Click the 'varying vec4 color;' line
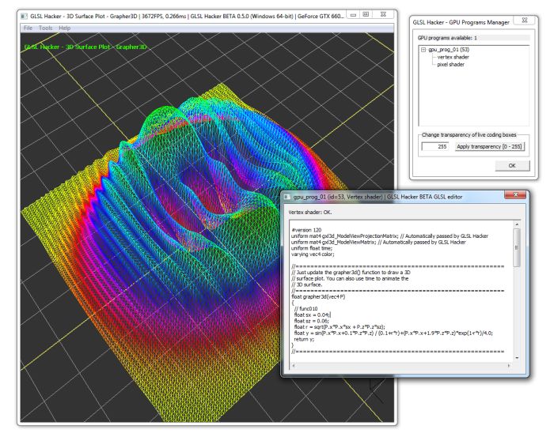The height and width of the screenshot is (437, 554). click(x=313, y=254)
